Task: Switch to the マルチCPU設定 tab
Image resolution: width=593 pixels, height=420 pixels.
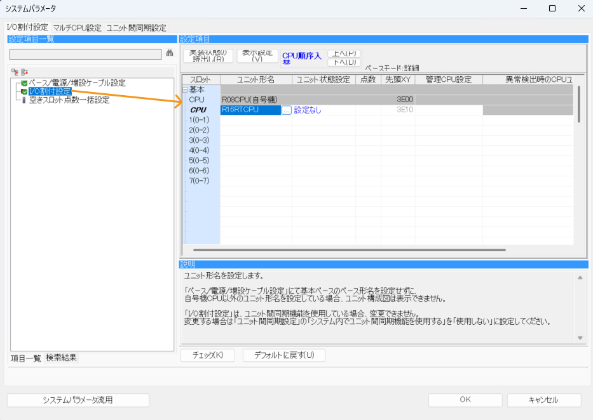Action: coord(77,28)
